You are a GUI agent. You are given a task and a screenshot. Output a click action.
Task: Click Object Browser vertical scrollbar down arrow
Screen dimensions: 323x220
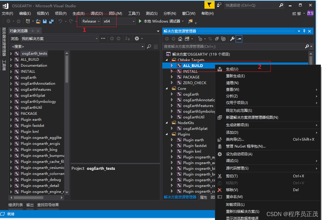[67, 192]
